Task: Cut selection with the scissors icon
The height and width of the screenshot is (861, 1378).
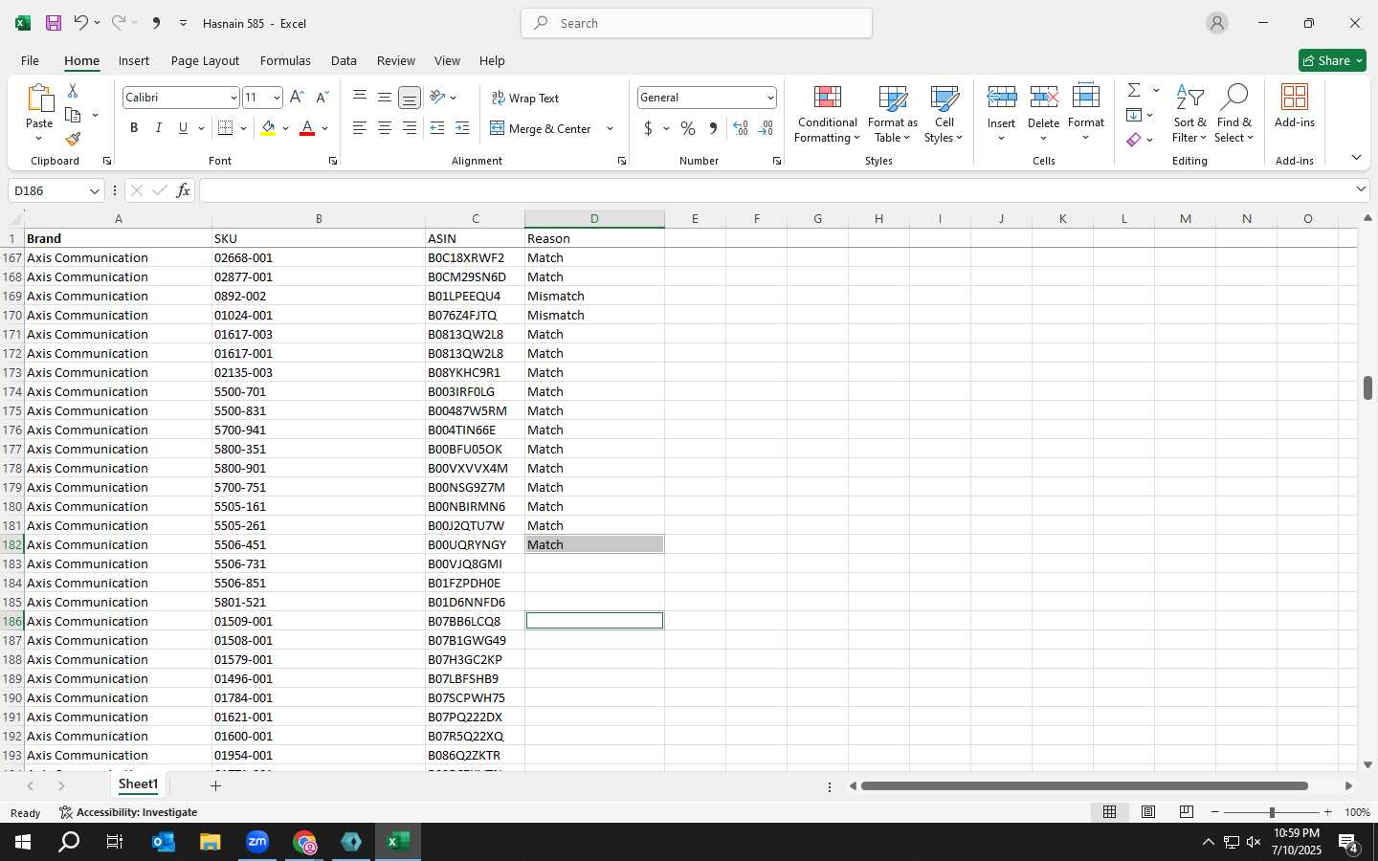Action: click(x=73, y=90)
